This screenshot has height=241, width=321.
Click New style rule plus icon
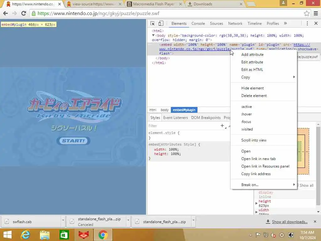222,126
